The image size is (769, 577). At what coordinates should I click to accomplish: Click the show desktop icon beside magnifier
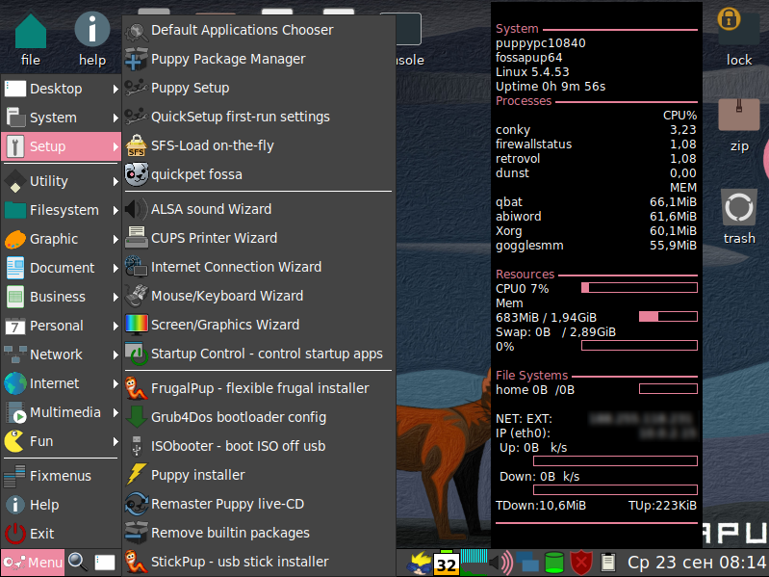coord(105,563)
